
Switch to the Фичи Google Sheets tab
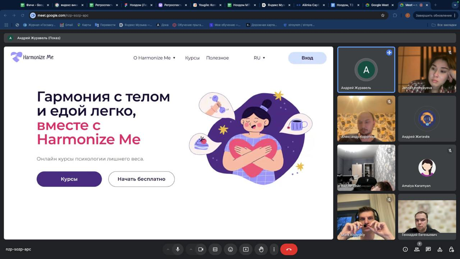tap(35, 5)
